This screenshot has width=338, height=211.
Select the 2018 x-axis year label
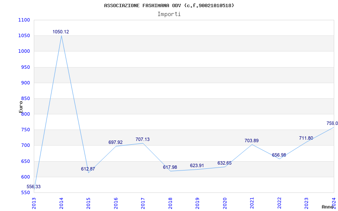[170, 203]
